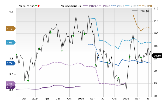Click the brown 4.19 value tag

click(x=11, y=29)
